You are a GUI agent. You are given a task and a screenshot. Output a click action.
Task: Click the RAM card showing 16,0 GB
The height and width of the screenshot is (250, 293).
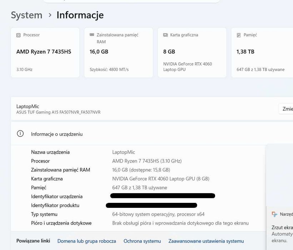(119, 52)
